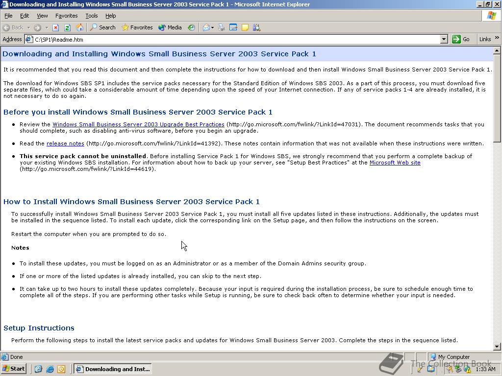
Task: Click the vertical scrollbar thumb
Action: tap(497, 98)
